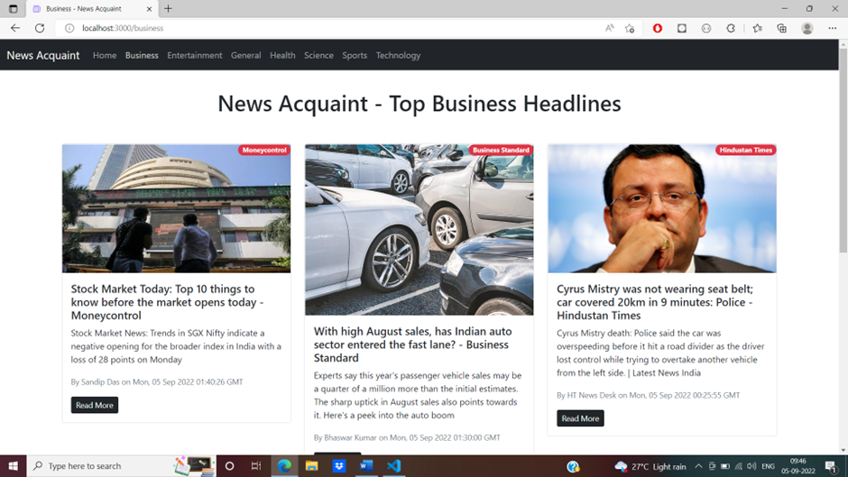
Task: Open a new browser tab
Action: [x=168, y=9]
